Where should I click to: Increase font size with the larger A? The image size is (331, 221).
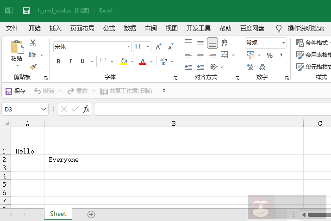(158, 47)
